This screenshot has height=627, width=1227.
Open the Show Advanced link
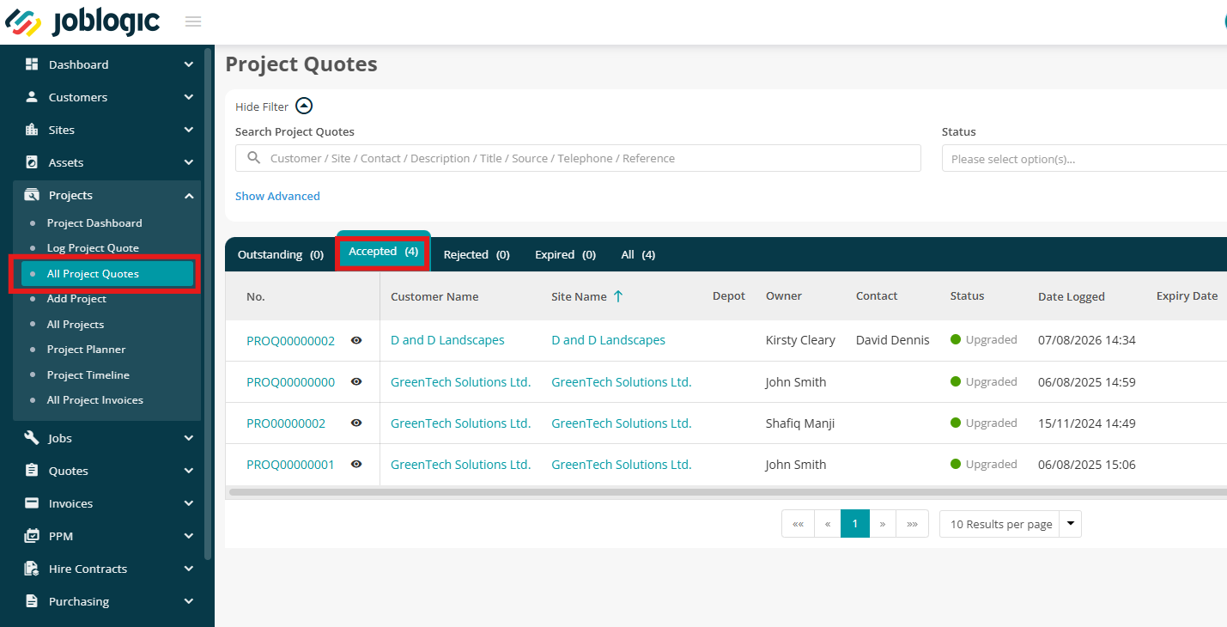[x=277, y=196]
